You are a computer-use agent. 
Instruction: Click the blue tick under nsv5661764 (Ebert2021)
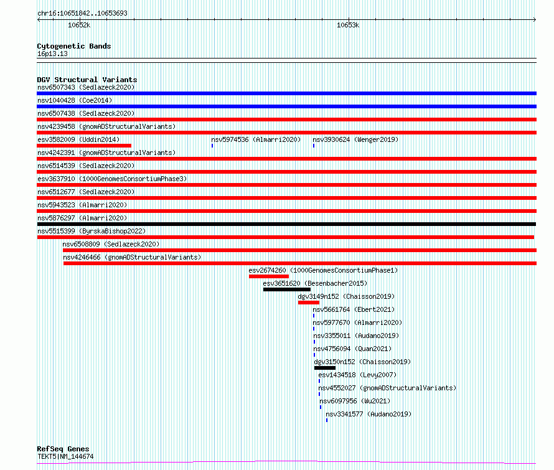click(314, 316)
